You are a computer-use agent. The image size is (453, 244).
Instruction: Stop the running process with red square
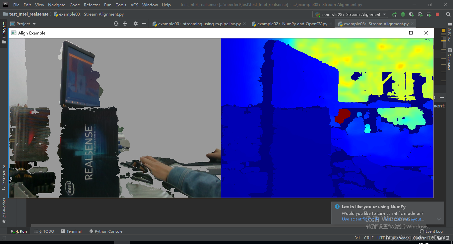point(437,15)
